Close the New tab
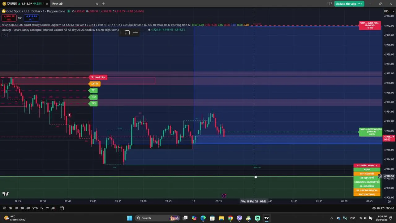 97,4
